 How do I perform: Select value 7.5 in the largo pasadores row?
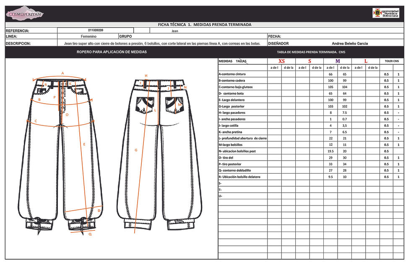click(x=344, y=113)
